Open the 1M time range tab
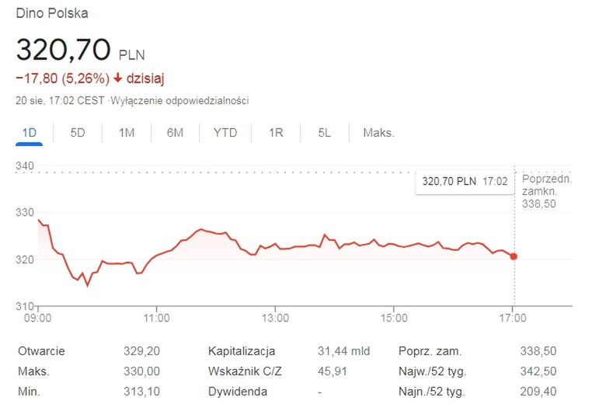Image resolution: width=599 pixels, height=418 pixels. tap(127, 133)
